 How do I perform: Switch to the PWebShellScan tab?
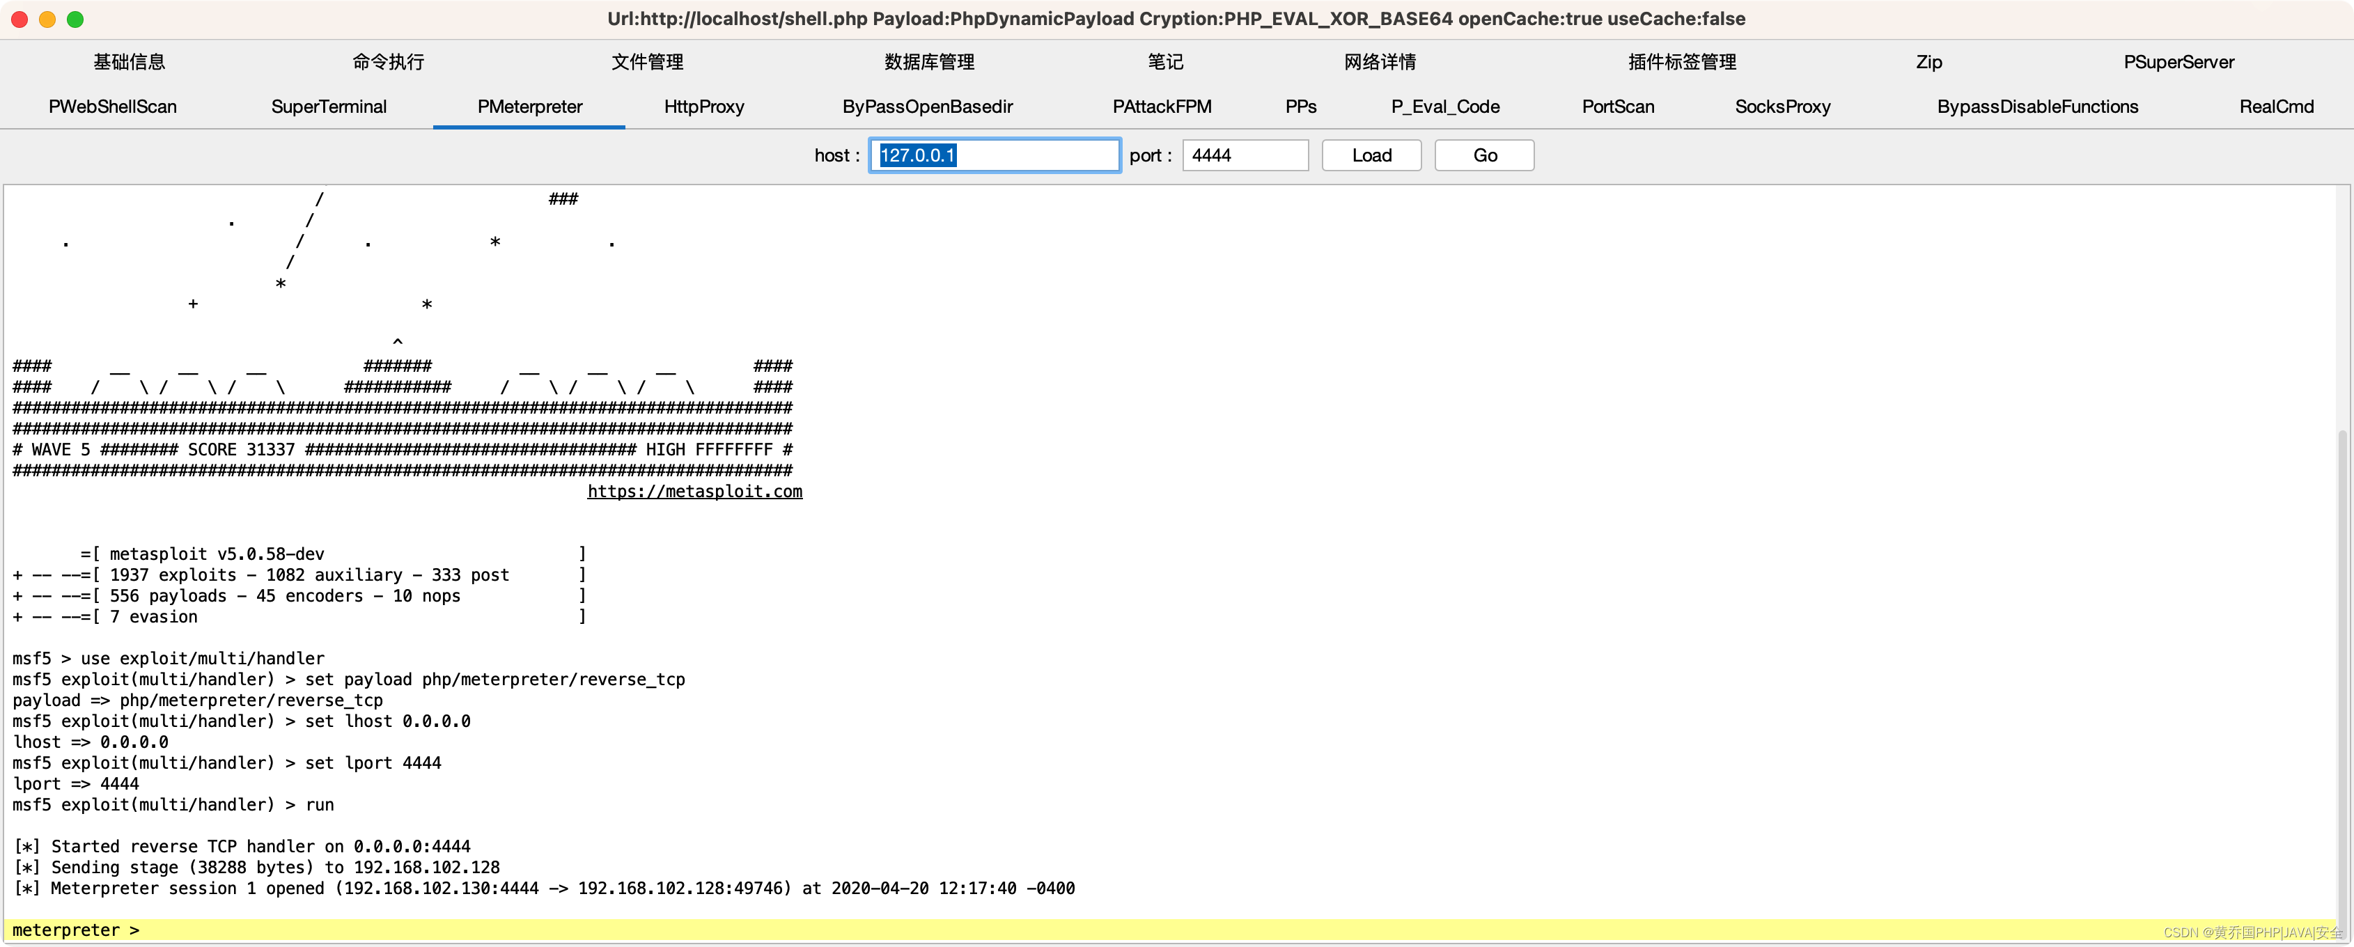[112, 107]
